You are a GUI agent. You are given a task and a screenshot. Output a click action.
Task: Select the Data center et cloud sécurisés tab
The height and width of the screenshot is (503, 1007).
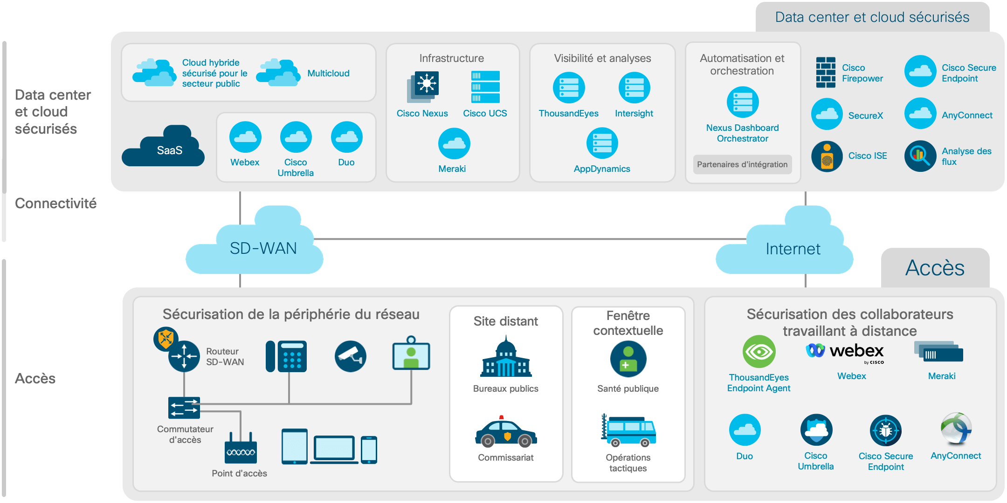pyautogui.click(x=872, y=17)
